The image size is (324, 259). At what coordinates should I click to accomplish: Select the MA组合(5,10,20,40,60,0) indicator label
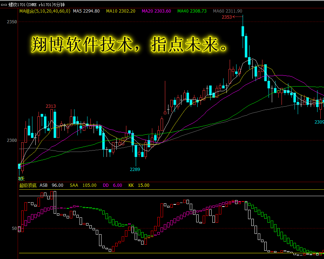(45, 11)
